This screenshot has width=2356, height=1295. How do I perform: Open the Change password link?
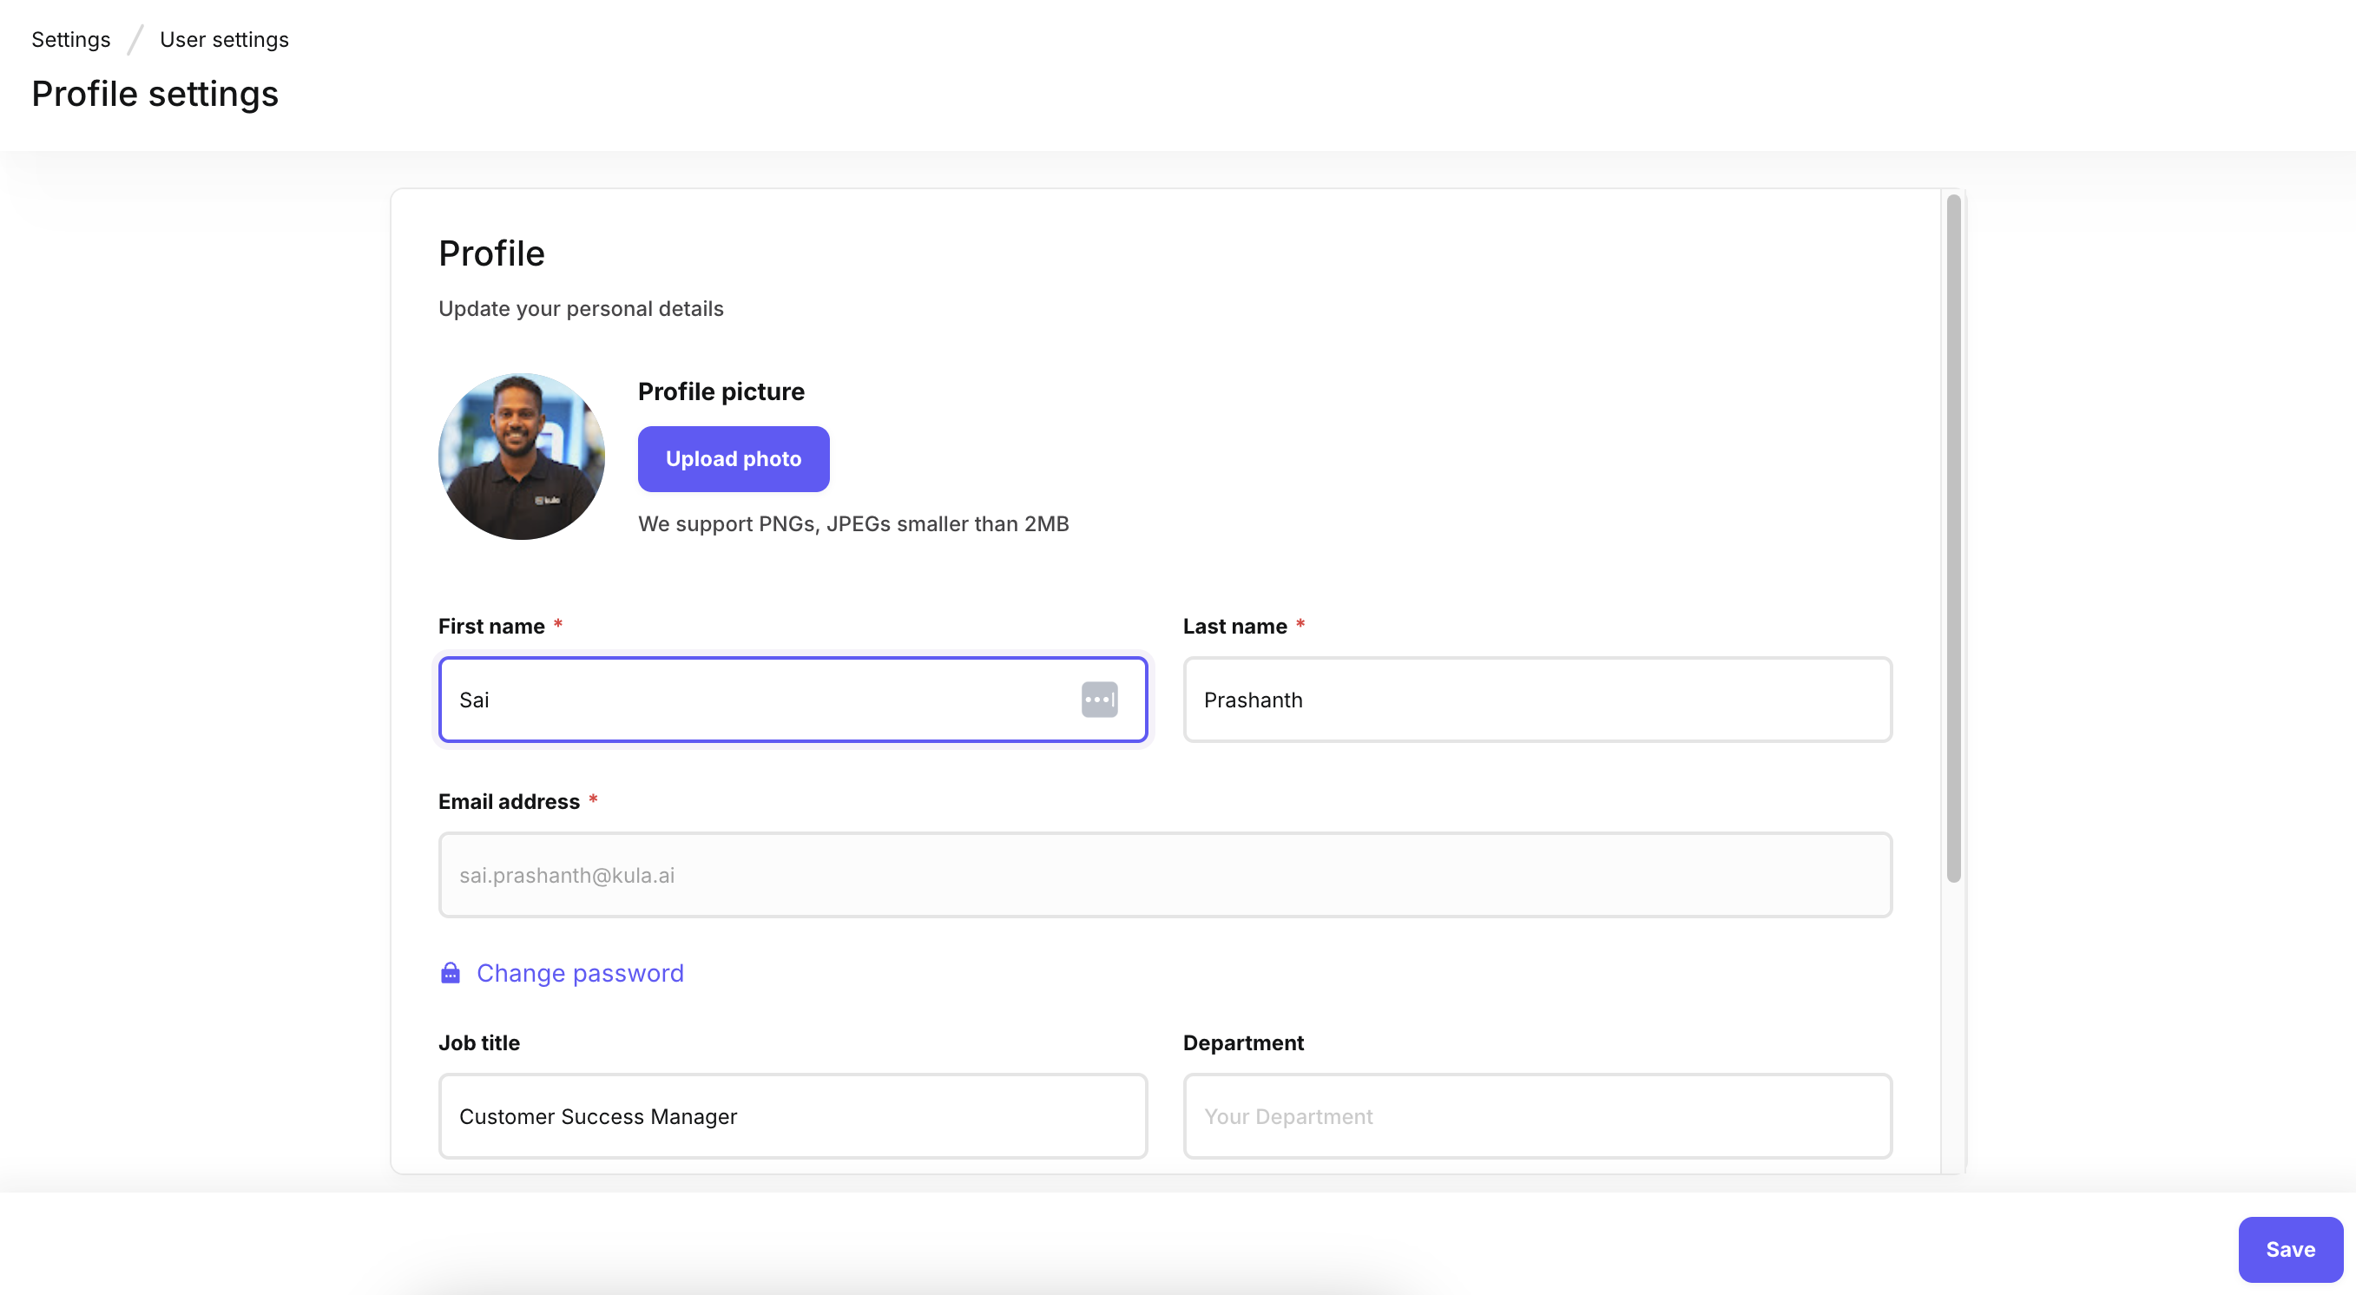[x=580, y=973]
